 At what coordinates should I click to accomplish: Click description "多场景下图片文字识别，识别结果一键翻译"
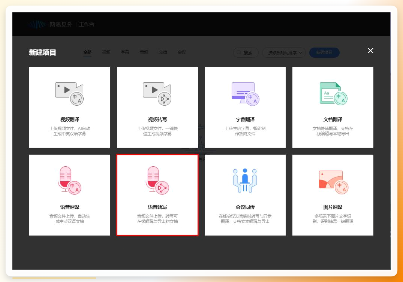(x=333, y=219)
